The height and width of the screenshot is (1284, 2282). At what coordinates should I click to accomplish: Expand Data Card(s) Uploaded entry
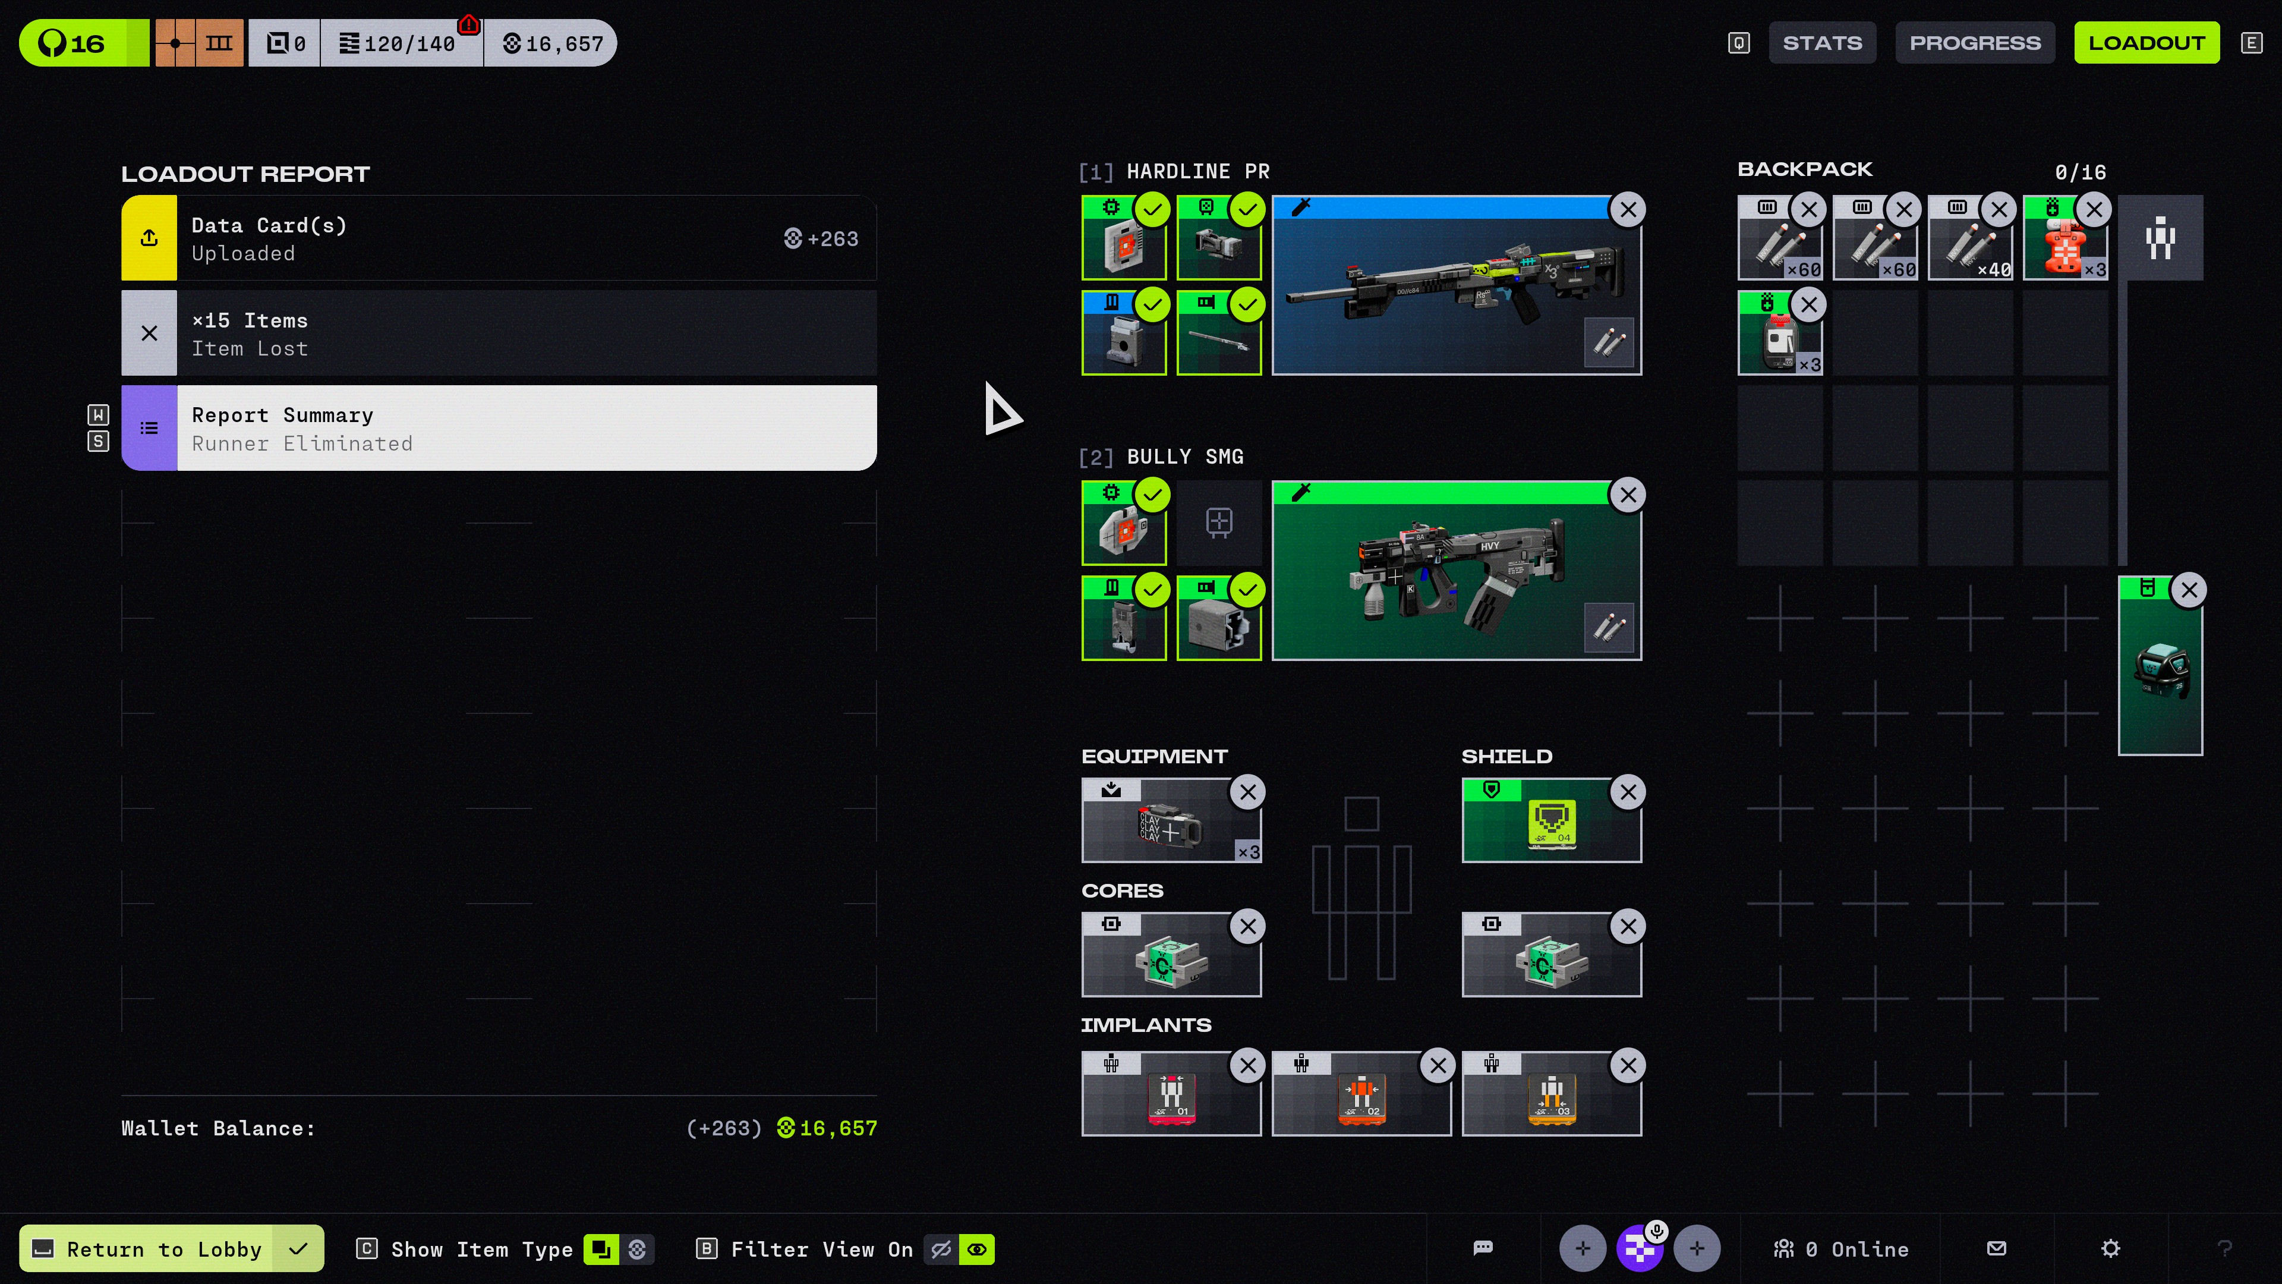click(x=499, y=239)
